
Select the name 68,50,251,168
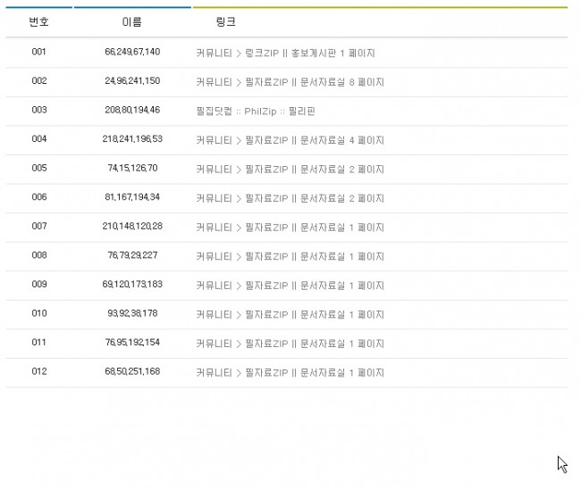click(x=132, y=371)
